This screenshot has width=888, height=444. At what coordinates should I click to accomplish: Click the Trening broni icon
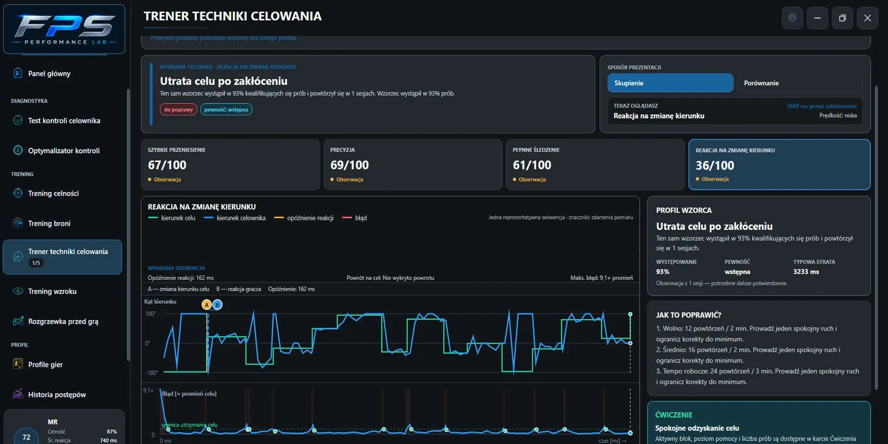(18, 223)
